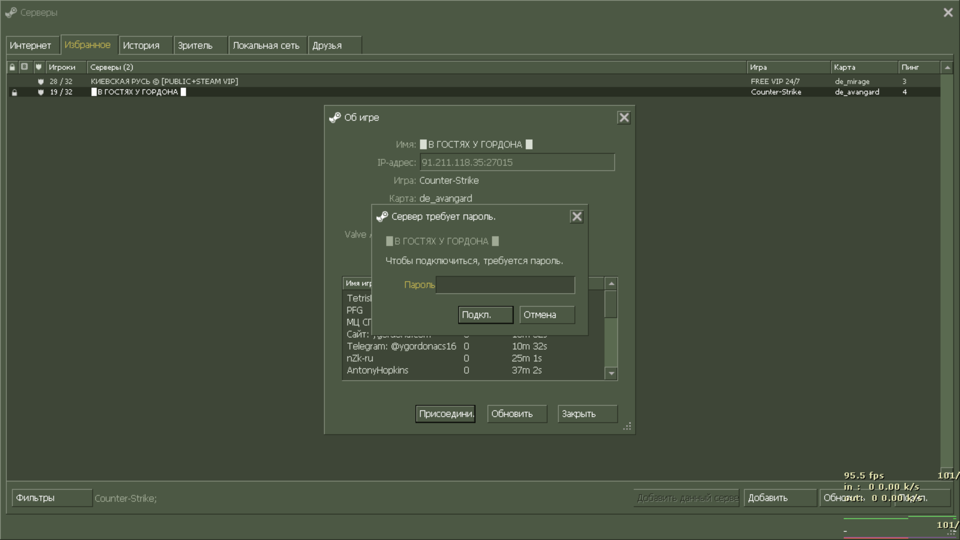The image size is (960, 540).
Task: Click the Steam icon in the Об игре dialog
Action: point(335,117)
